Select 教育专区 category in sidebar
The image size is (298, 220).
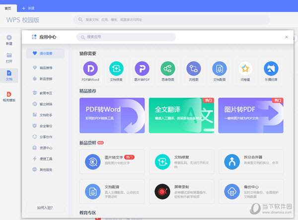click(x=43, y=93)
